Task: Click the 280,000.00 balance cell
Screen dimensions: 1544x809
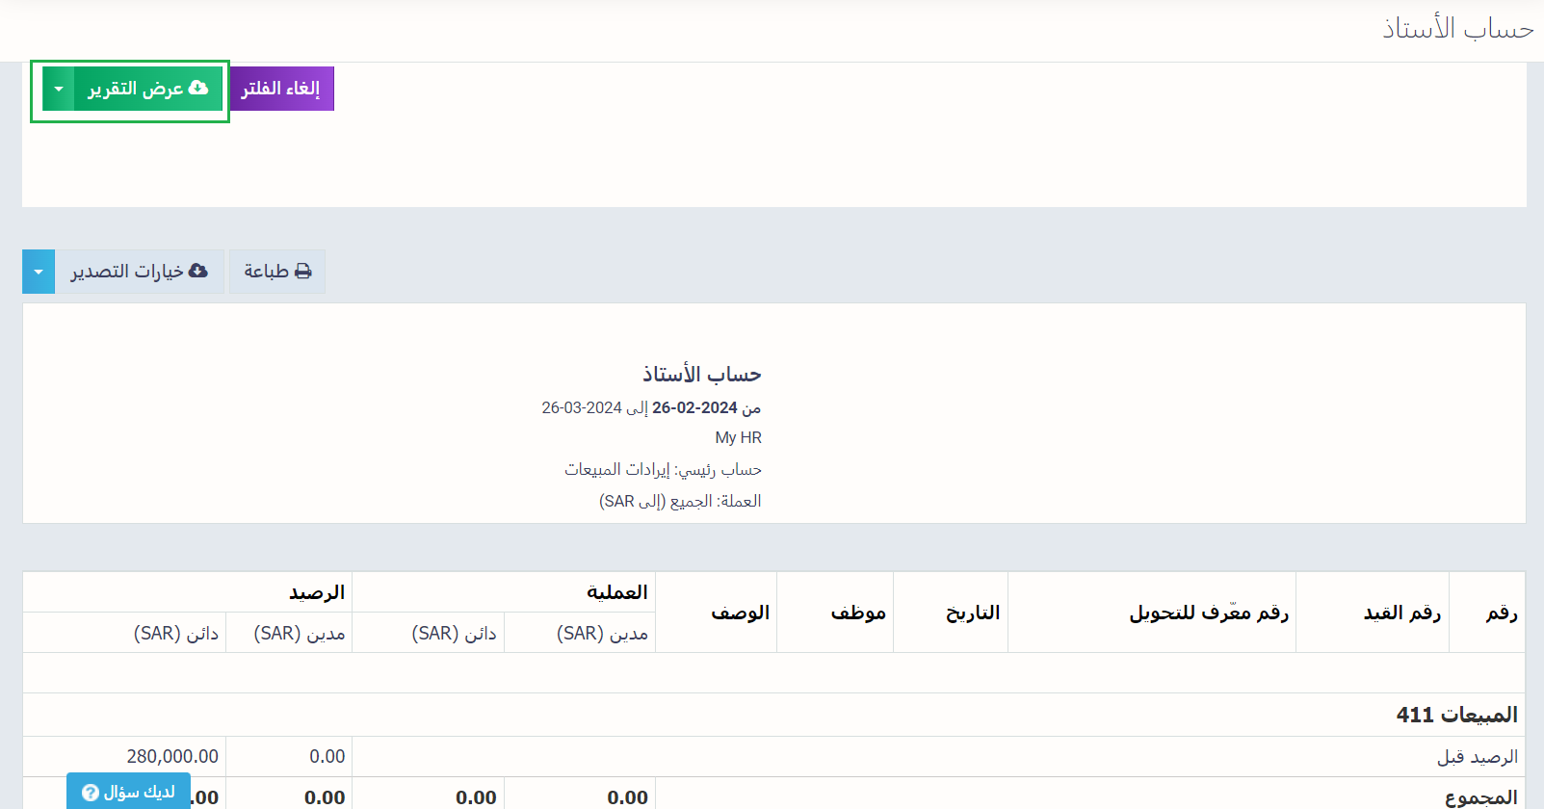Action: [172, 756]
